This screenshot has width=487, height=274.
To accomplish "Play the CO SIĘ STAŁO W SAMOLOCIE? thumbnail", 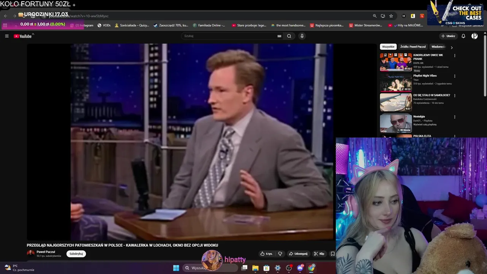I will point(396,102).
